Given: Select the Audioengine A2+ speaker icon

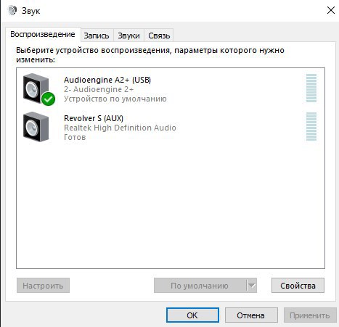Looking at the screenshot, I should [x=36, y=88].
